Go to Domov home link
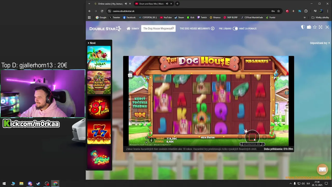 pos(133,29)
